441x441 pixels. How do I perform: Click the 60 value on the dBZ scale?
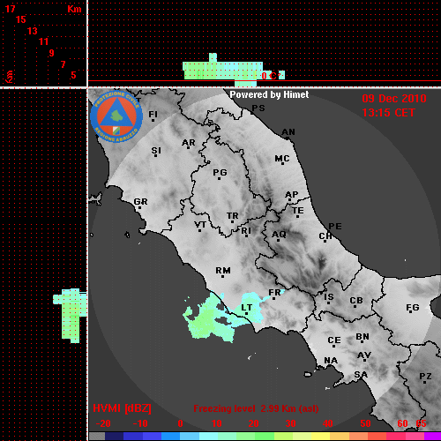click(x=402, y=423)
